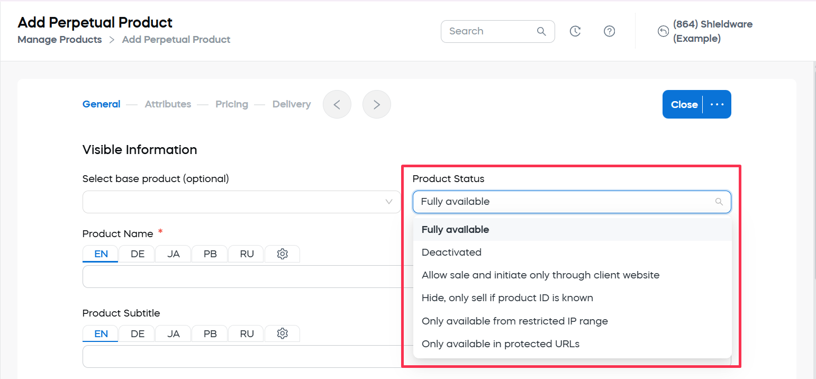Select Only available from restricted IP range
Viewport: 816px width, 379px height.
point(573,321)
